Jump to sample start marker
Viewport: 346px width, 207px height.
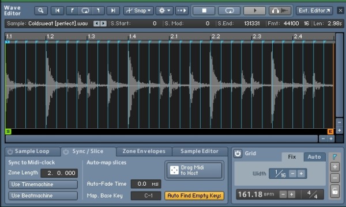pyautogui.click(x=57, y=10)
